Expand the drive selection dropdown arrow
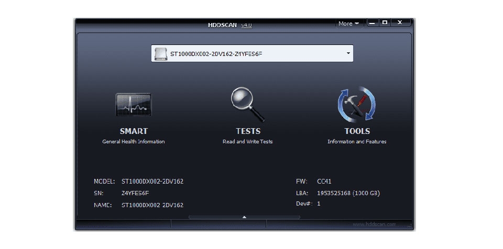Viewport: 503px width, 249px height. tap(348, 53)
